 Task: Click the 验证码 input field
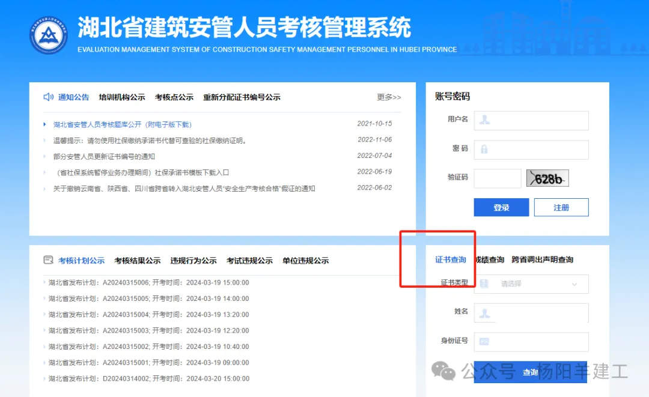point(498,178)
